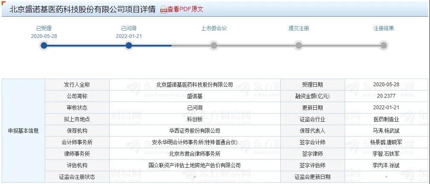The image size is (430, 184).
Task: Click the 受理日期 label cell
Action: tap(313, 85)
